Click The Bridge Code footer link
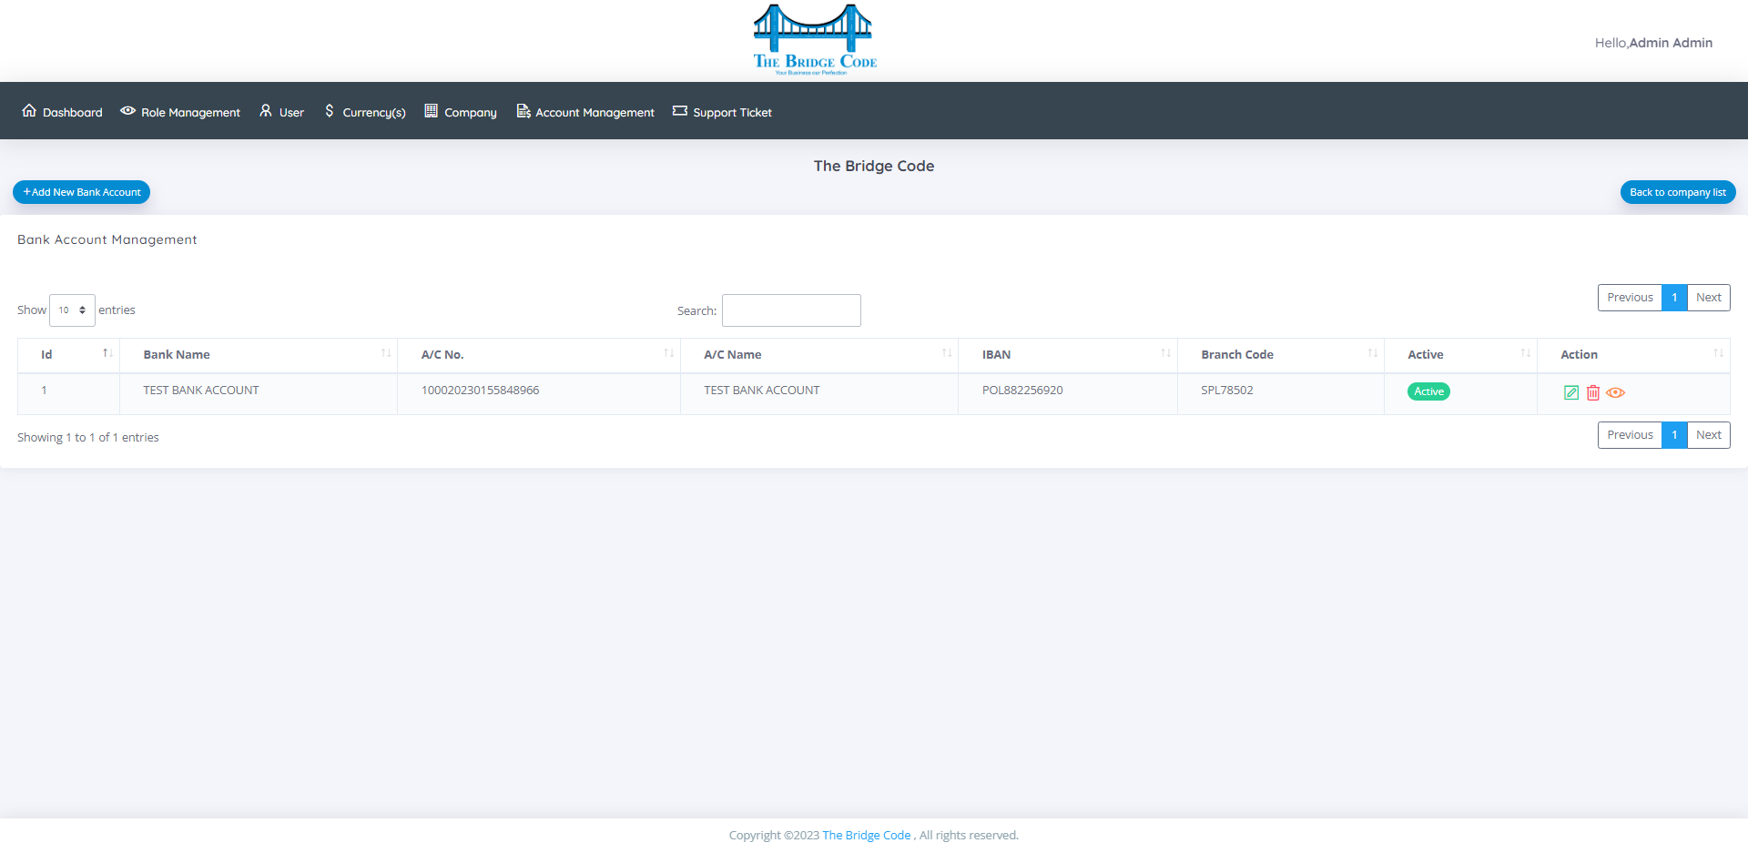This screenshot has height=853, width=1748. tap(866, 835)
